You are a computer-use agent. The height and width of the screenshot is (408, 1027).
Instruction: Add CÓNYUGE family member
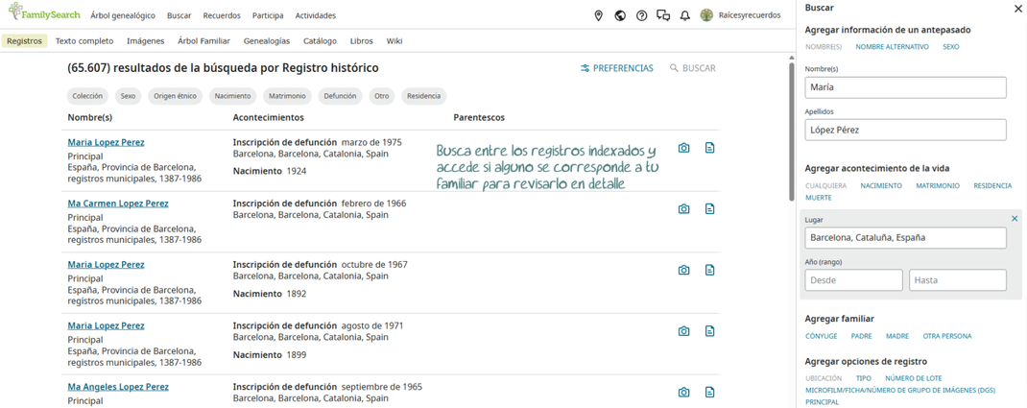pyautogui.click(x=822, y=336)
